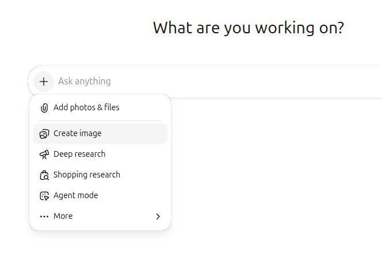The height and width of the screenshot is (255, 382).
Task: Open the 'More' menu item label
Action: tap(63, 216)
